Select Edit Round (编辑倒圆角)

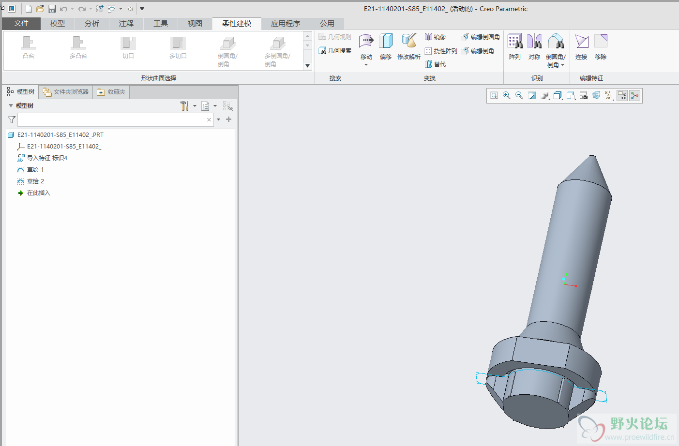coord(481,37)
